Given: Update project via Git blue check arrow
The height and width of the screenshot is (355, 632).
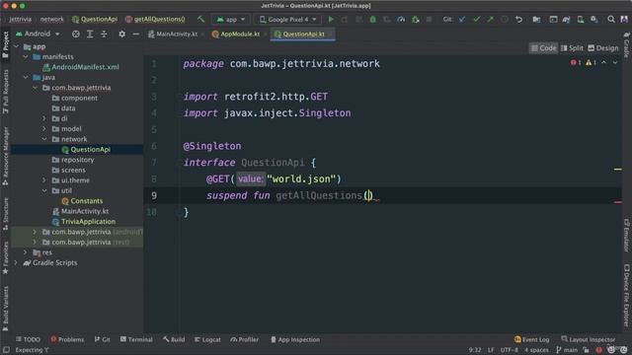Looking at the screenshot, I should click(462, 20).
